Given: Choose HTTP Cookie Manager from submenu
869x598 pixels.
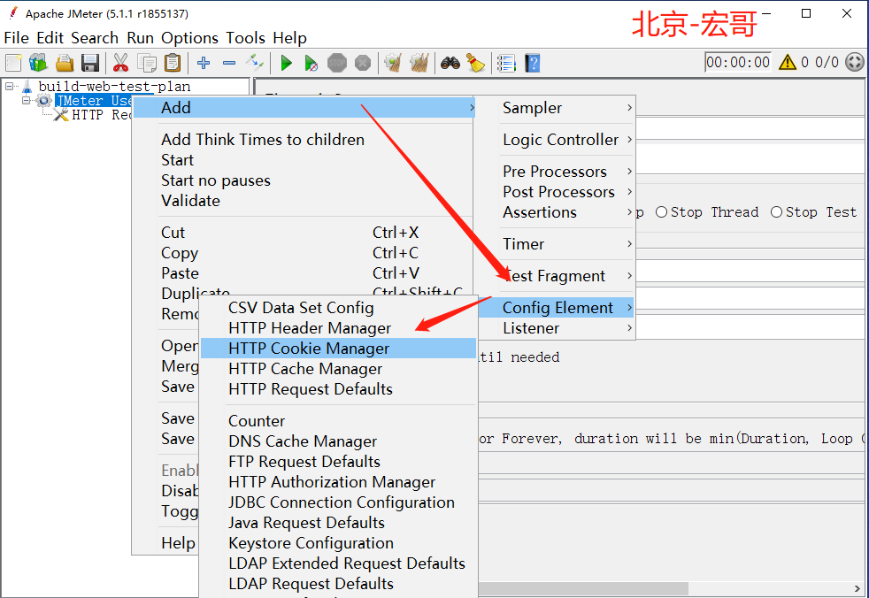Looking at the screenshot, I should tap(338, 349).
